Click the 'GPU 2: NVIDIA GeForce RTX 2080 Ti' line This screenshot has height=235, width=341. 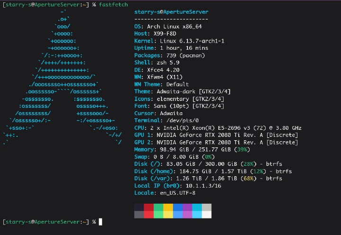[216, 143]
